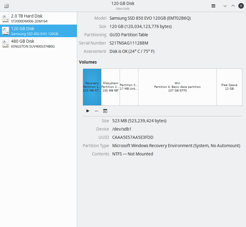The image size is (246, 227).
Task: Click the NTFS — Not Mounted contents text
Action: pyautogui.click(x=133, y=154)
